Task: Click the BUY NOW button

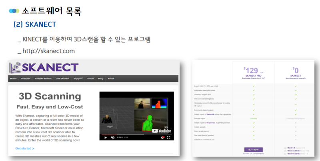Action: (254, 149)
